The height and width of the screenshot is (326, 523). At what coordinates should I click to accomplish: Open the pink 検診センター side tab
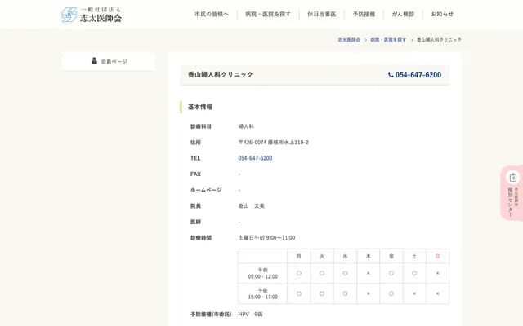(x=512, y=193)
